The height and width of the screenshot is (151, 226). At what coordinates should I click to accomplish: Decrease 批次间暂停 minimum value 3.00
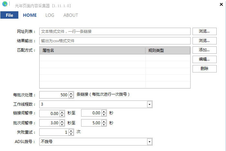62,125
